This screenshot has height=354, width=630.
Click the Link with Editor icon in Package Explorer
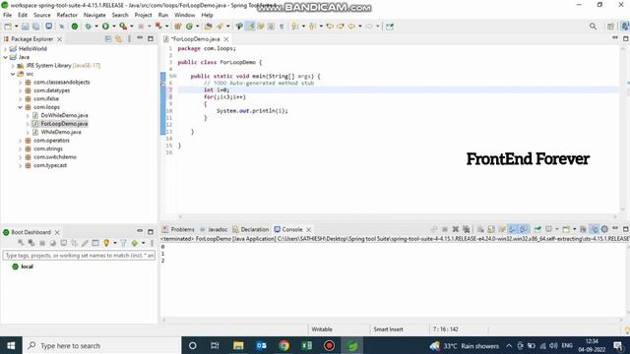(x=118, y=39)
